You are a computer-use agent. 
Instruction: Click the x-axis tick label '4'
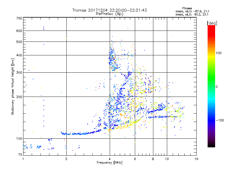pyautogui.click(x=110, y=159)
